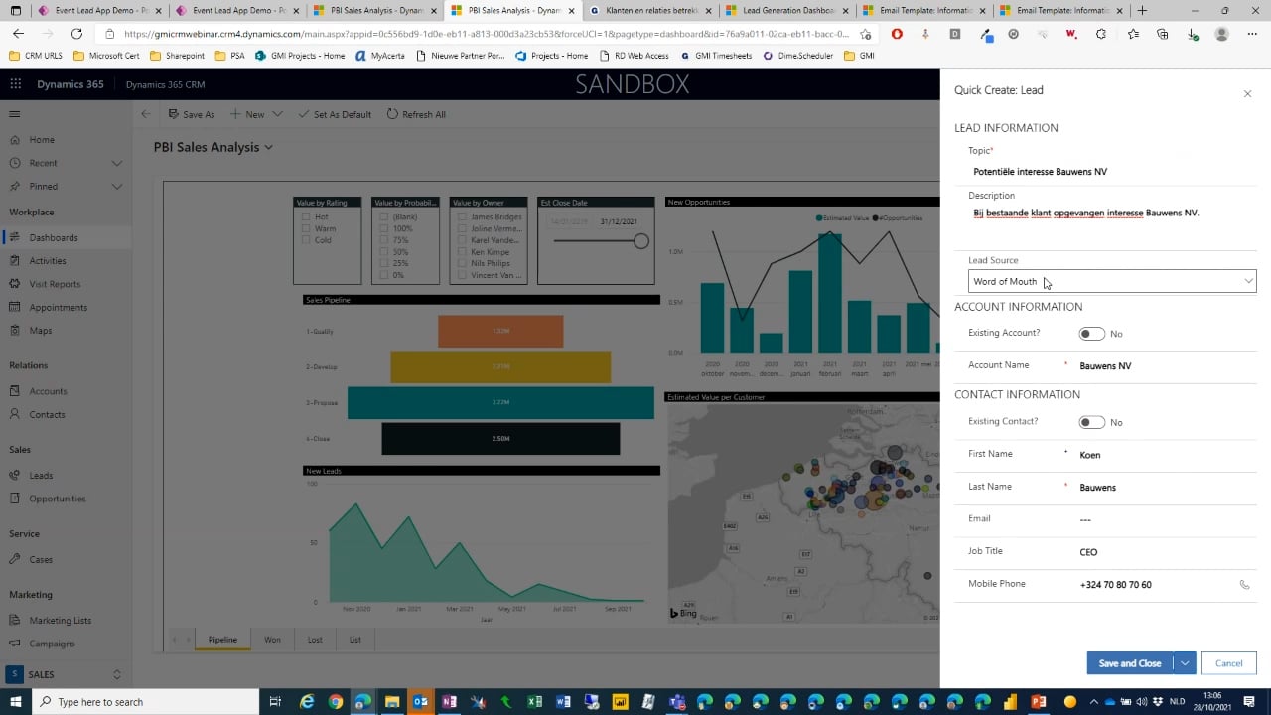Click the New button in the command bar
Screen dimensions: 1271x715
tap(247, 114)
